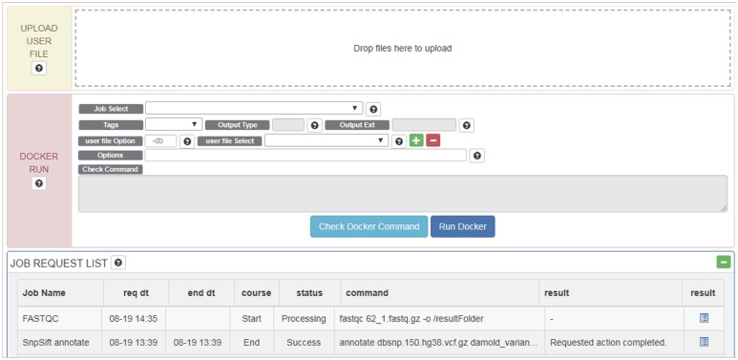The width and height of the screenshot is (738, 360).
Task: Collapse Job Request List with green minus
Action: click(724, 262)
